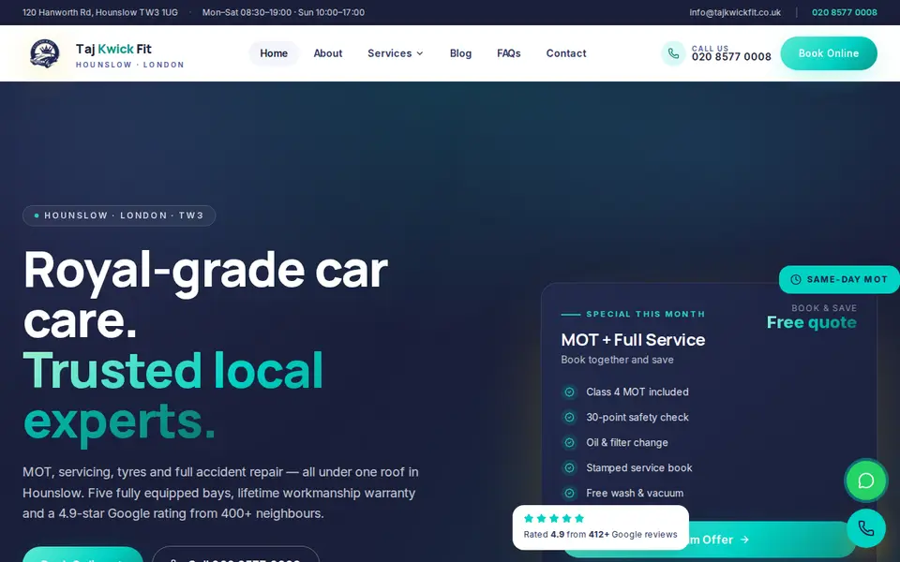Image resolution: width=900 pixels, height=562 pixels.
Task: Click the checkmark icon beside Free wash & vacuum
Action: coord(569,493)
